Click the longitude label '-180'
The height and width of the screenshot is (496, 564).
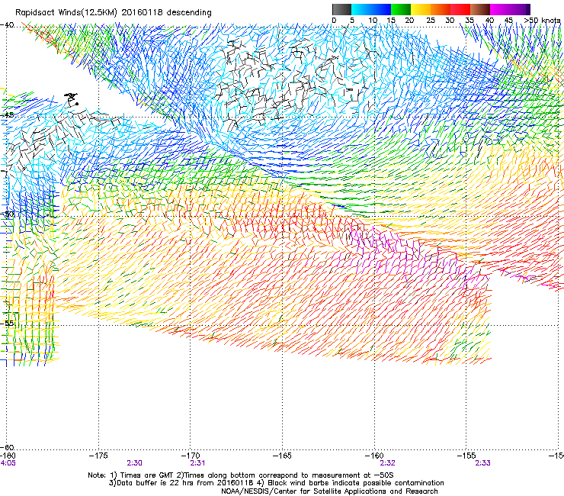(8, 456)
